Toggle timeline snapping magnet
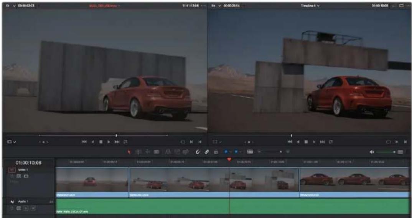The image size is (412, 218). [x=198, y=152]
